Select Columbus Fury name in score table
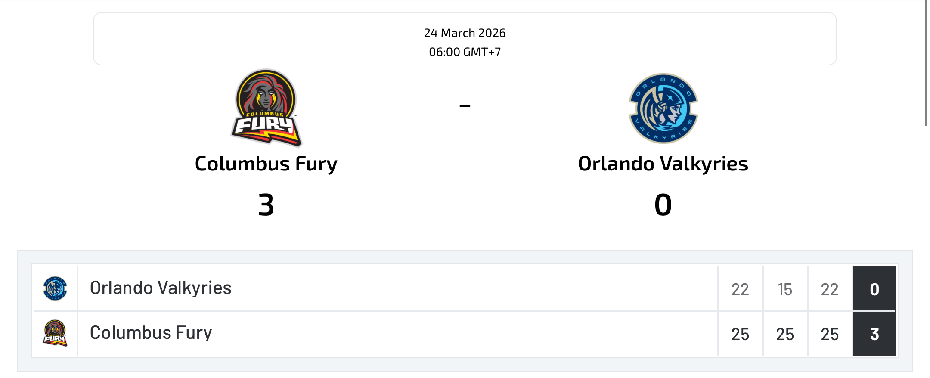Screen dimensions: 930x378 [151, 333]
